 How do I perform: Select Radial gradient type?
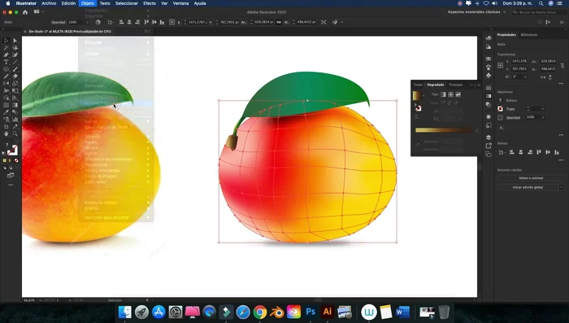[x=450, y=94]
